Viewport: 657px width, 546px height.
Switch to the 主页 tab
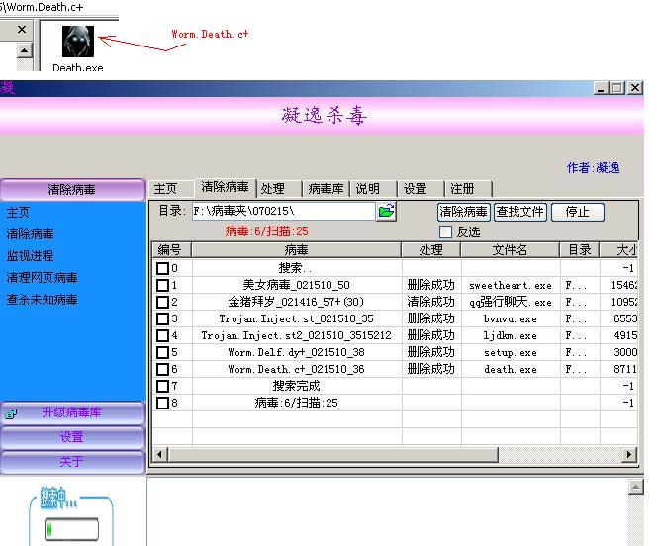pyautogui.click(x=166, y=188)
